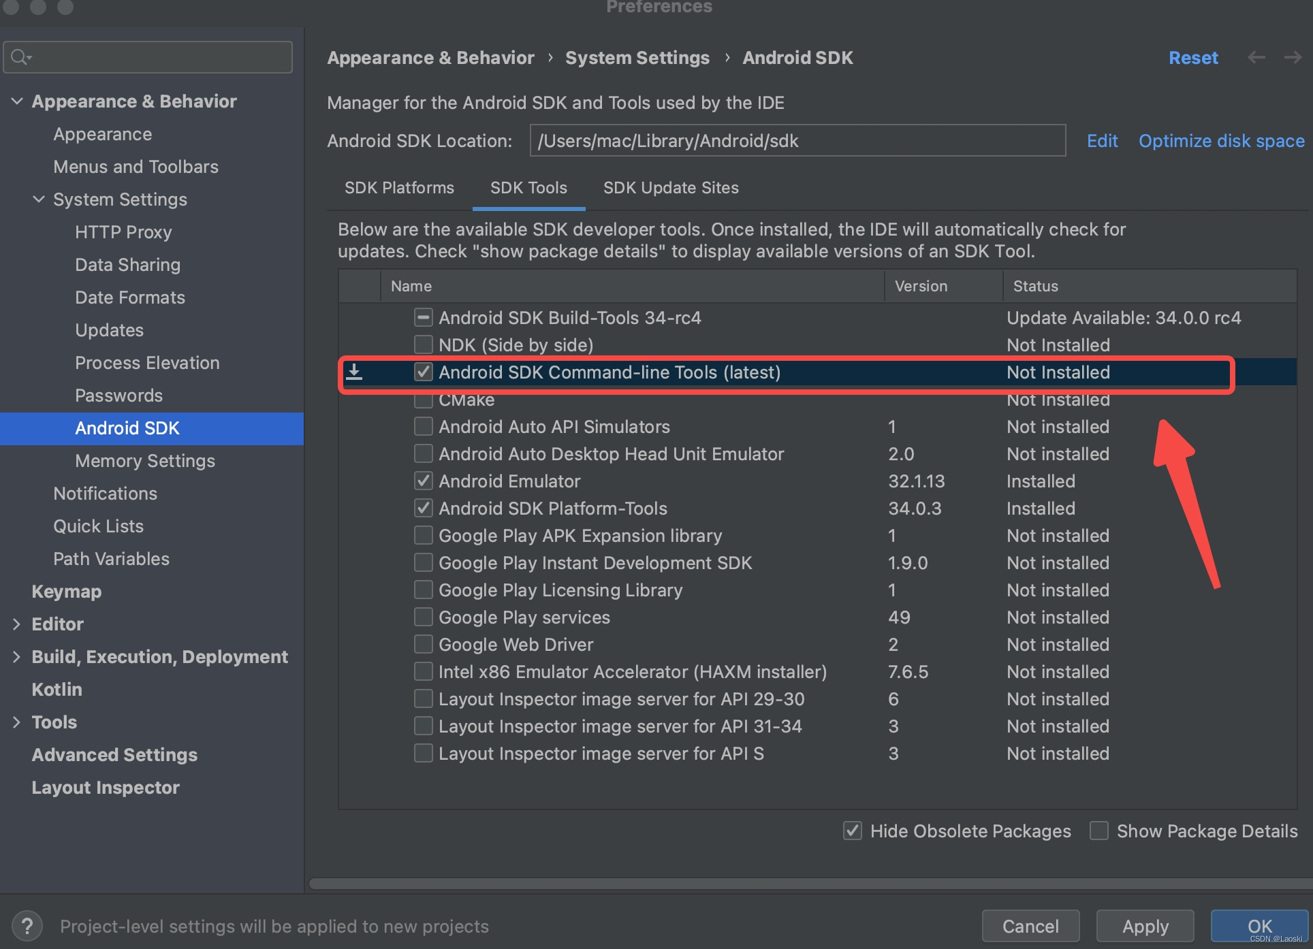Click the download icon beside Command-line Tools

(x=354, y=372)
